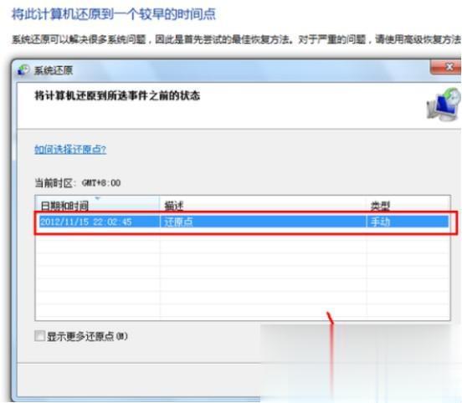
Task: Click the System Restore title bar icon
Action: pos(24,70)
